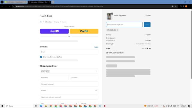Click the page vertical scrollbar

(x=191, y=45)
